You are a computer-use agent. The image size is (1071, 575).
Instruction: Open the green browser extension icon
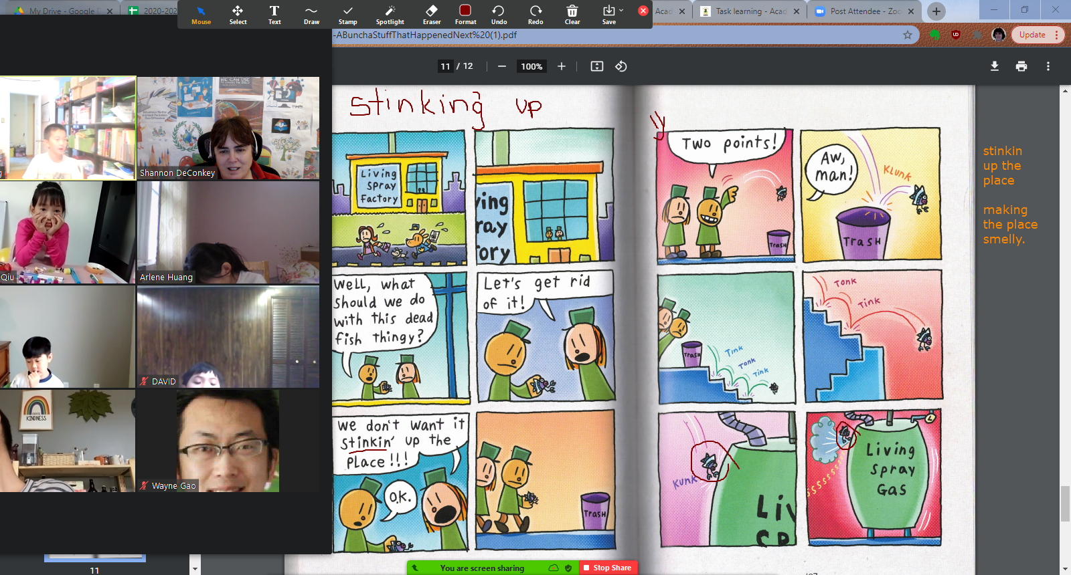pyautogui.click(x=935, y=35)
